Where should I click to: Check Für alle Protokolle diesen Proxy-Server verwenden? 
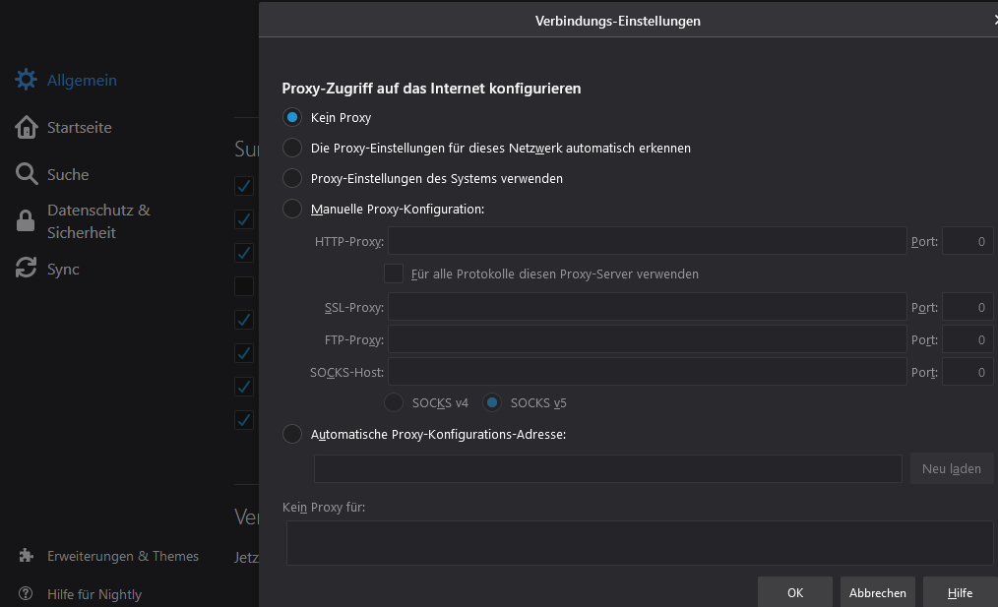pos(394,273)
